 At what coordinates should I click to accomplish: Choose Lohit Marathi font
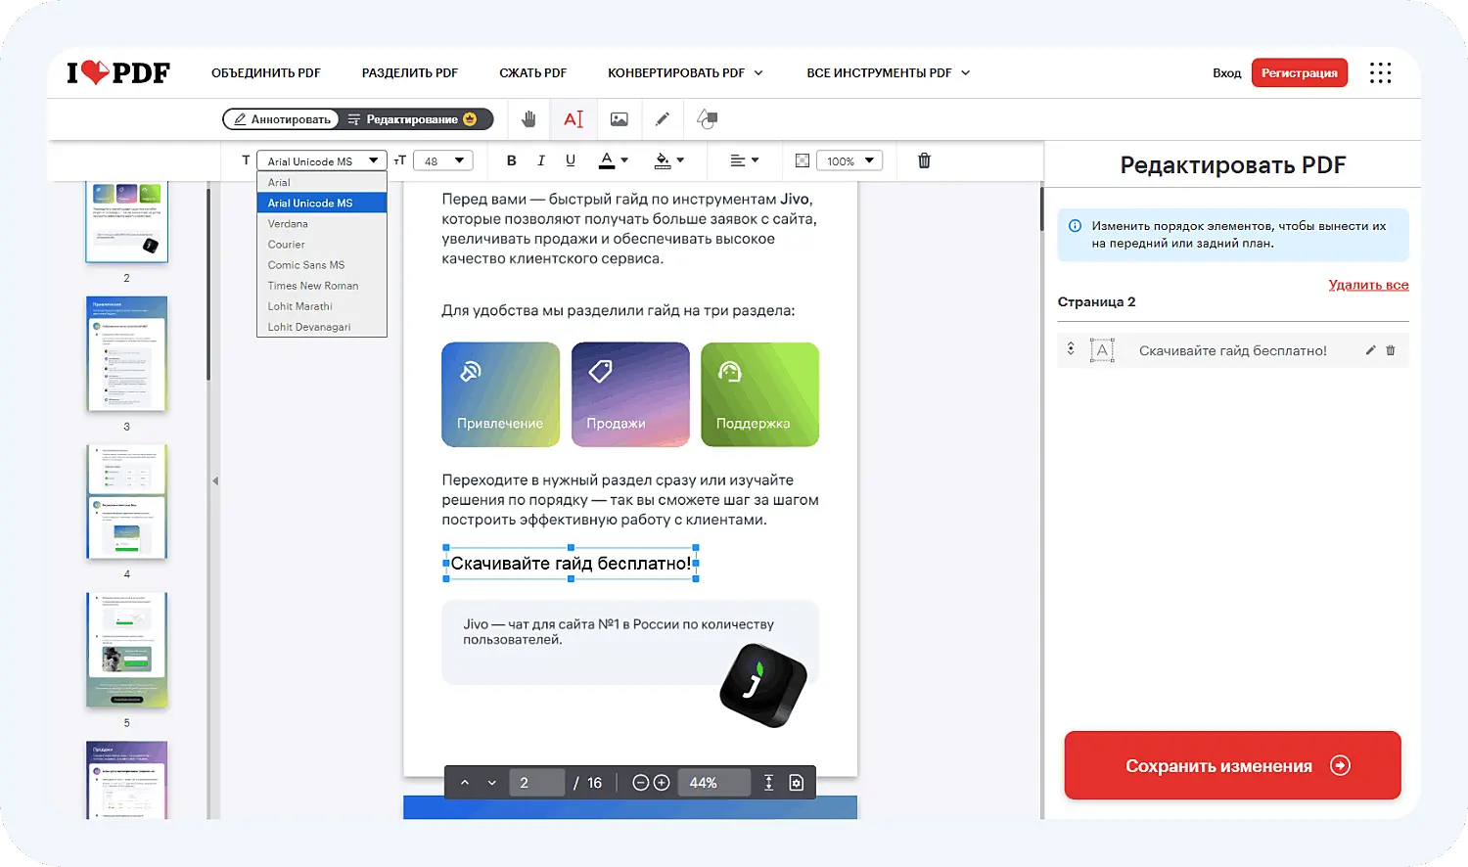tap(322, 306)
